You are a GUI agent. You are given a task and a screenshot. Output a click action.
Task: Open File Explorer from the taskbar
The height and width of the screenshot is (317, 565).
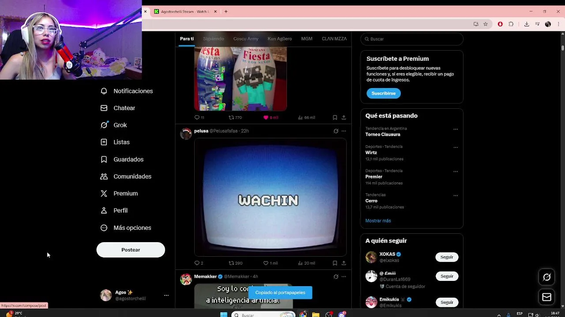(316, 315)
